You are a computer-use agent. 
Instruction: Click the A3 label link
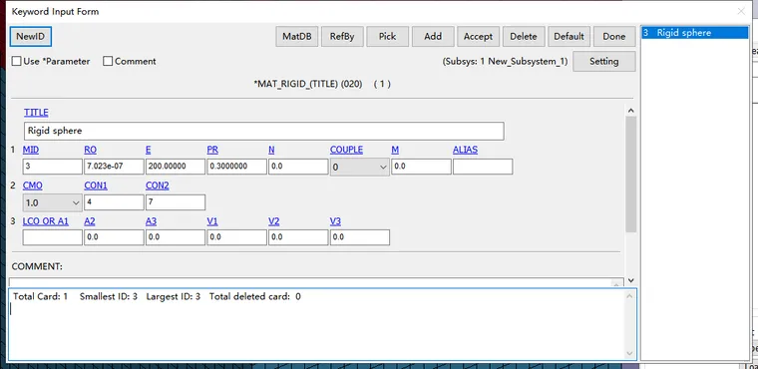151,221
